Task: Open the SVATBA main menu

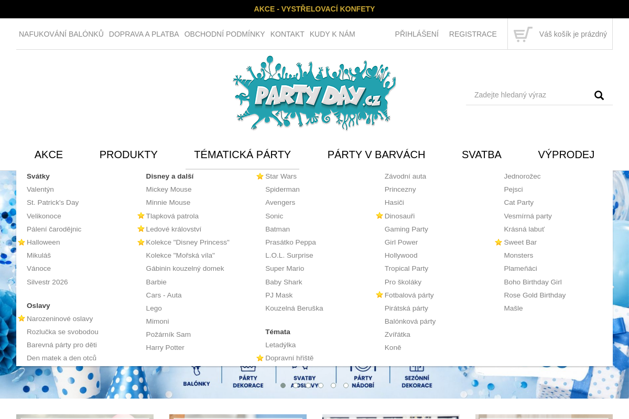Action: [482, 155]
